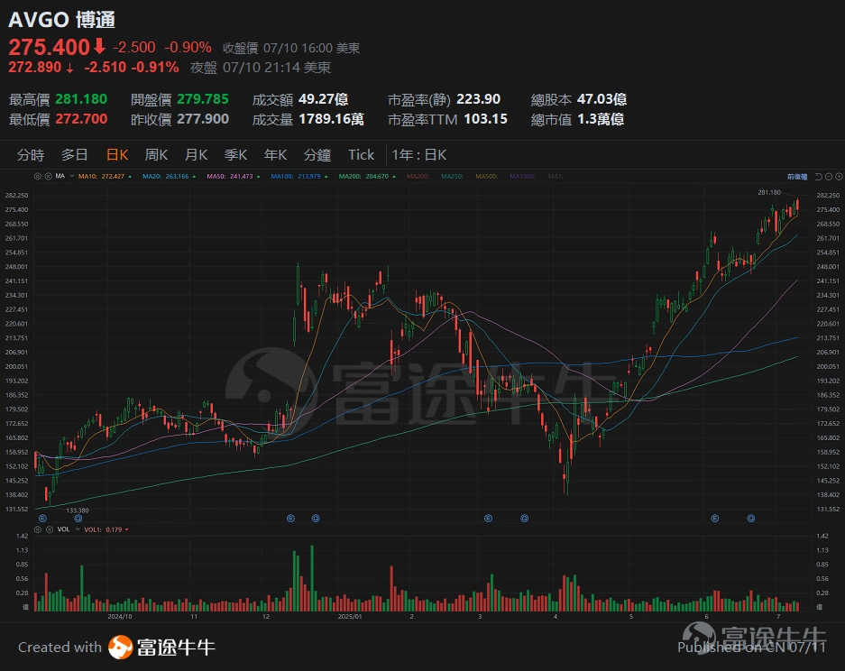
Task: Open the 前復權 adjustment dropdown
Action: tap(799, 178)
